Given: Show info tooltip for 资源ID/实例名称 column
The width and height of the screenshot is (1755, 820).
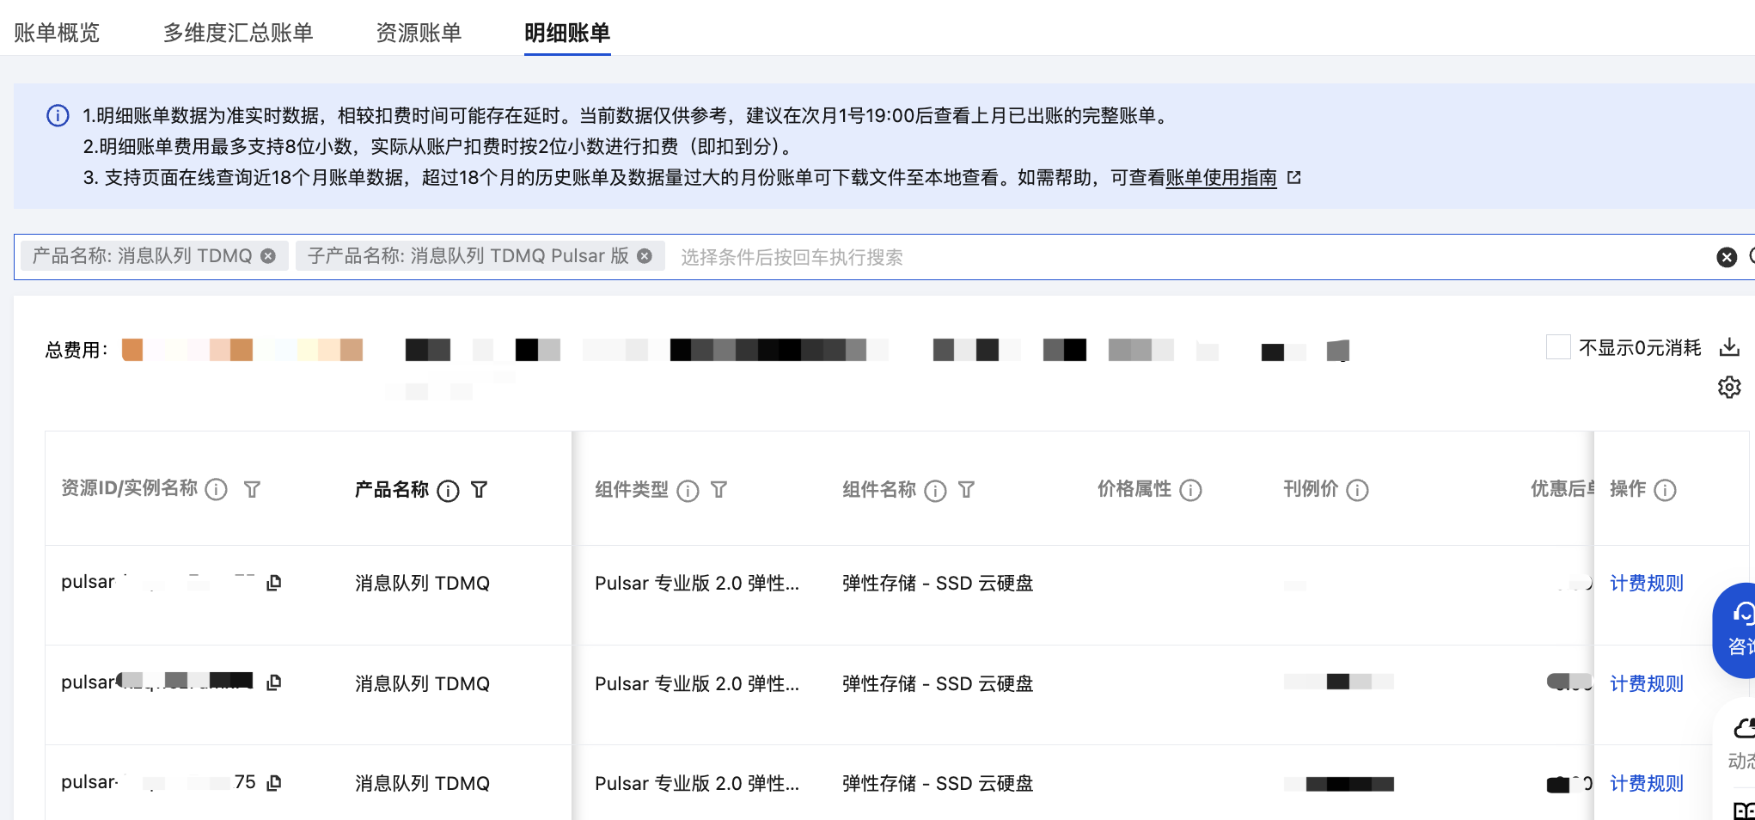Looking at the screenshot, I should pyautogui.click(x=217, y=490).
